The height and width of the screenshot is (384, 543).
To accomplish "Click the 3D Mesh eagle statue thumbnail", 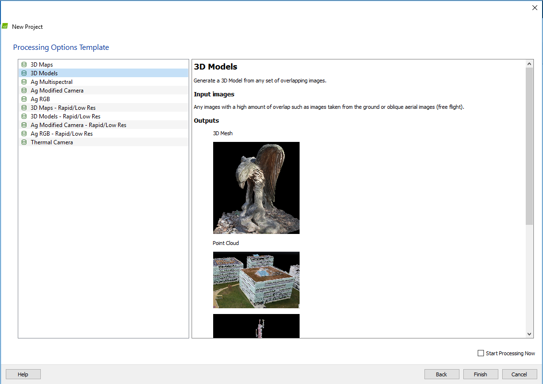I will point(256,188).
